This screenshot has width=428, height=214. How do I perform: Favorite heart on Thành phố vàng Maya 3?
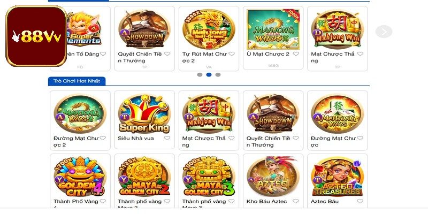232,201
